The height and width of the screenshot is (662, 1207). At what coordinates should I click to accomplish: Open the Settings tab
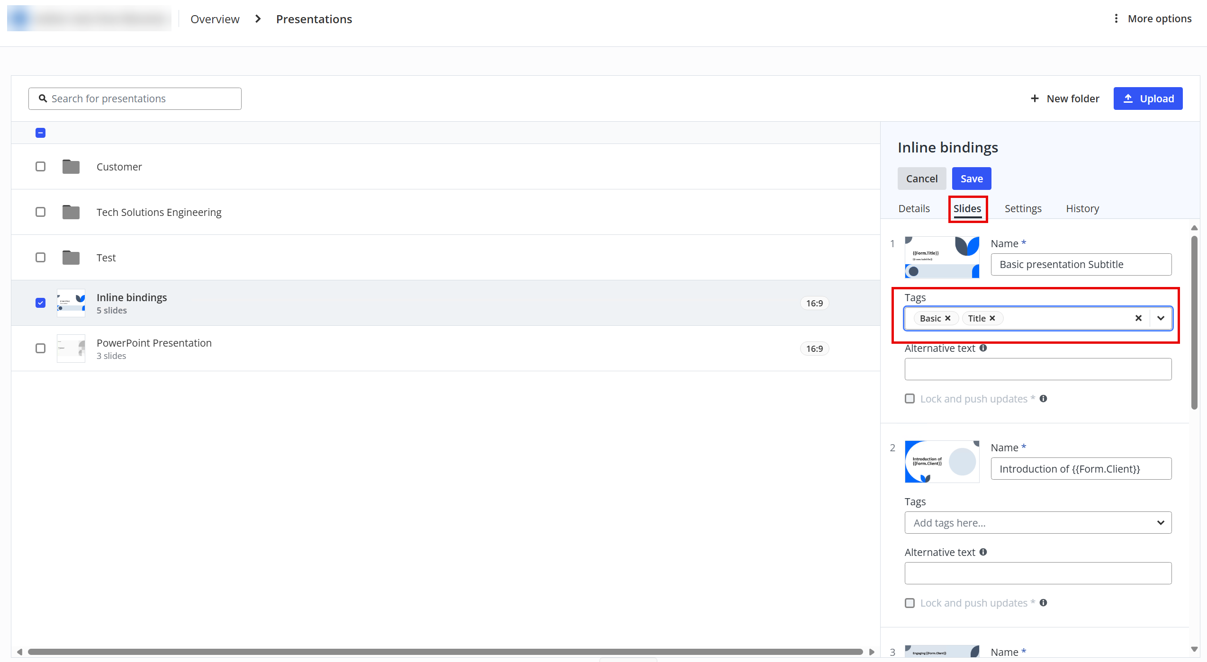[1023, 208]
